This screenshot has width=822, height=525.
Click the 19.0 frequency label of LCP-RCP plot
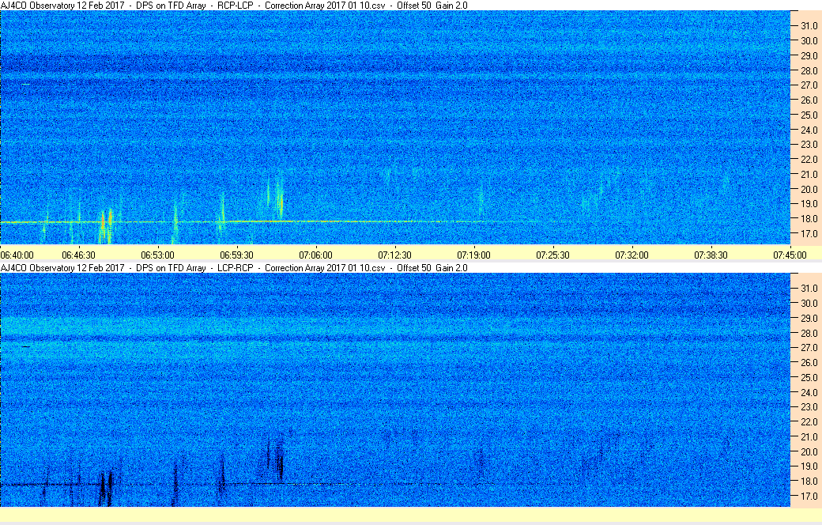(x=809, y=466)
